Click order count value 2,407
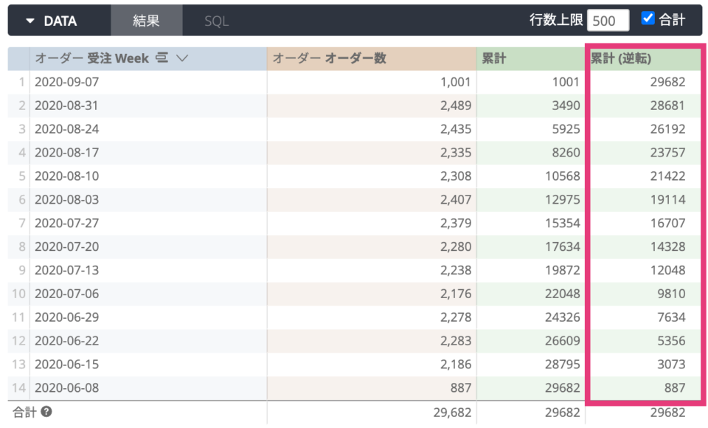 [456, 199]
